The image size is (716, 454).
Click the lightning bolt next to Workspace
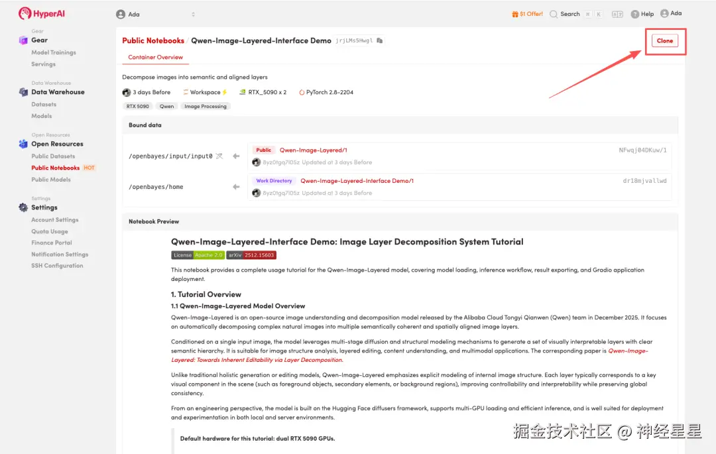click(x=225, y=92)
